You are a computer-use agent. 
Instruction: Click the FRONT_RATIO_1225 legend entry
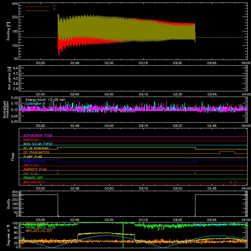tap(40, 227)
